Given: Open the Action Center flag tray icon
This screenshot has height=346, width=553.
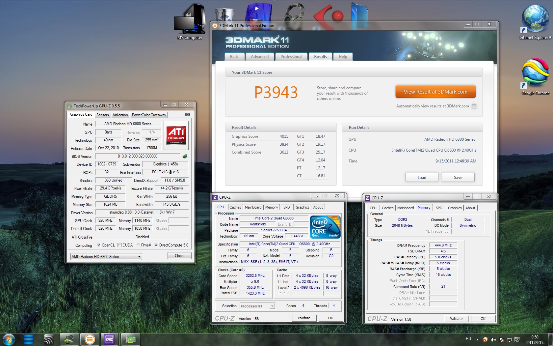Looking at the screenshot, I should click(x=501, y=340).
